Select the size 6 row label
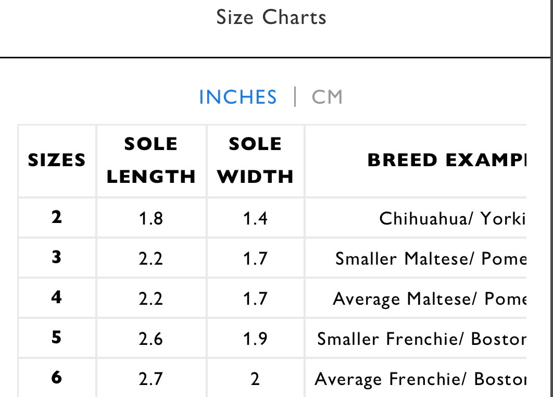 (x=56, y=378)
